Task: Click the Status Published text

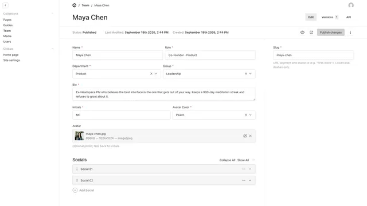Action: point(84,33)
